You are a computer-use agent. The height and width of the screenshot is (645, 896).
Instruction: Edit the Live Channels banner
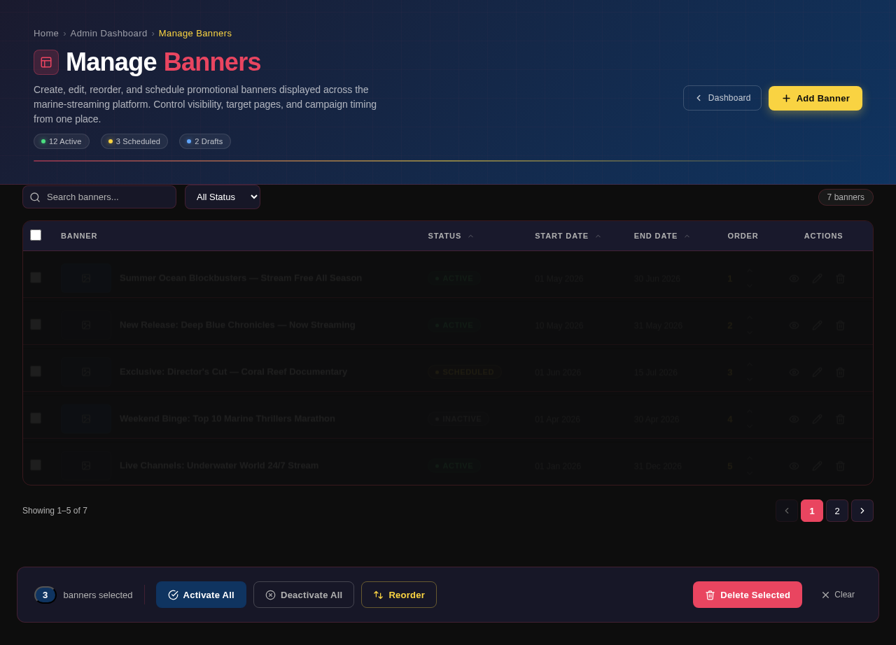[817, 466]
